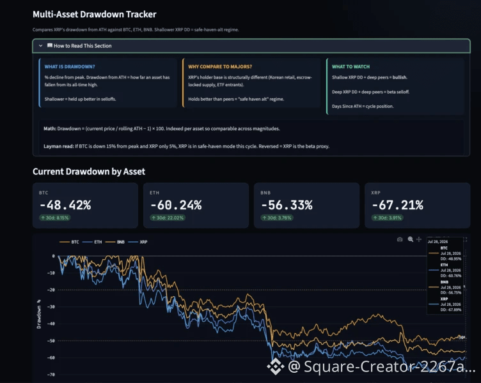
Task: Click the tooltip value DD: -67.89%
Action: (451, 310)
